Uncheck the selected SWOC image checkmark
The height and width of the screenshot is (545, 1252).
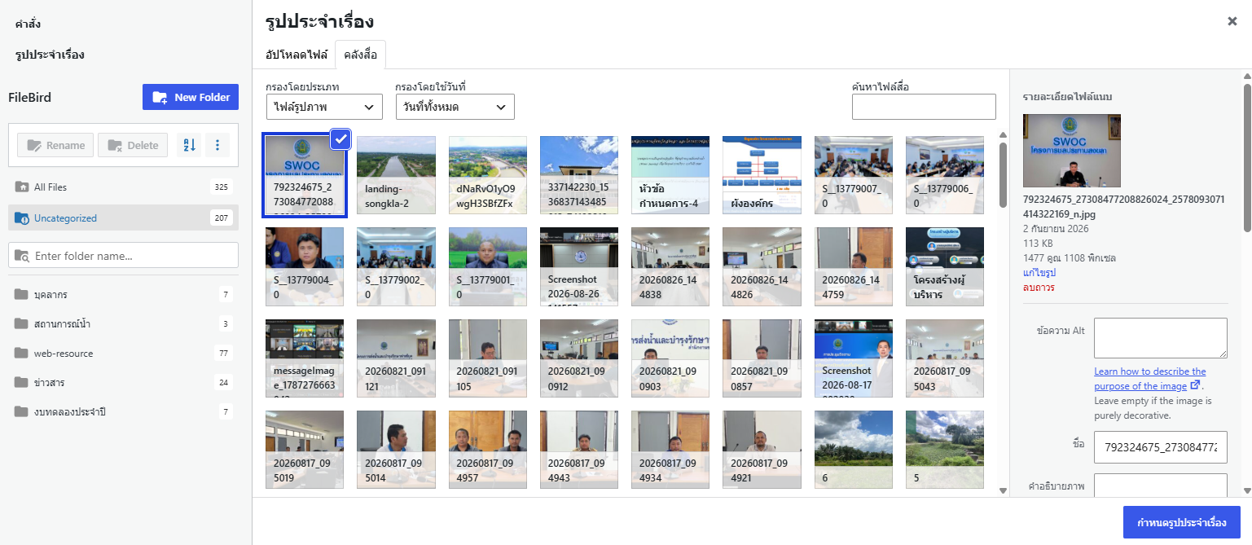340,139
